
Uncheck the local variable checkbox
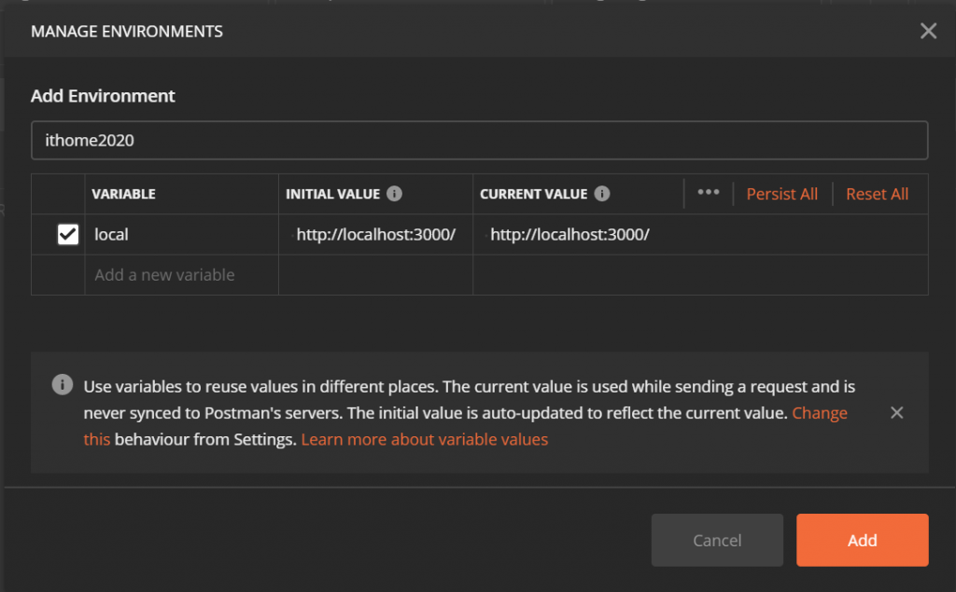coord(68,235)
